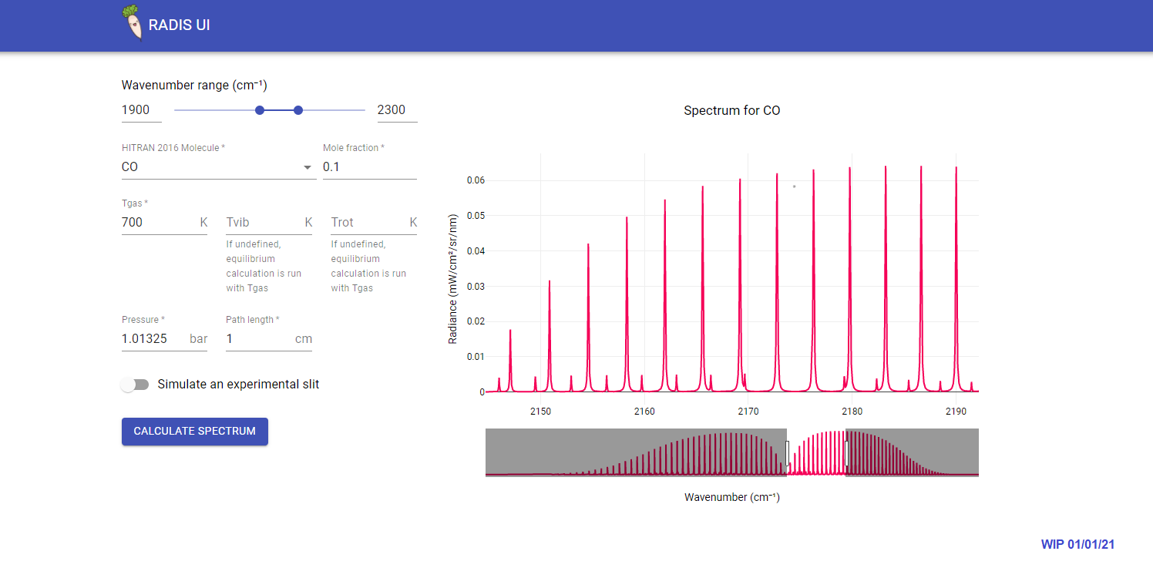The height and width of the screenshot is (568, 1153).
Task: Click the 0.04 y-axis tick label
Action: coord(476,251)
